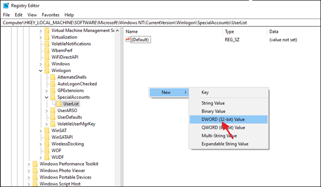Viewport: 321px width, 187px height.
Task: Expand the Virtual Machine Management node
Action: [40, 31]
